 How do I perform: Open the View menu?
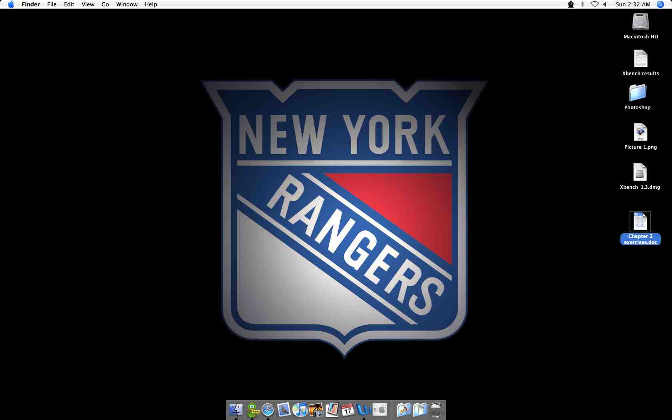(x=88, y=4)
